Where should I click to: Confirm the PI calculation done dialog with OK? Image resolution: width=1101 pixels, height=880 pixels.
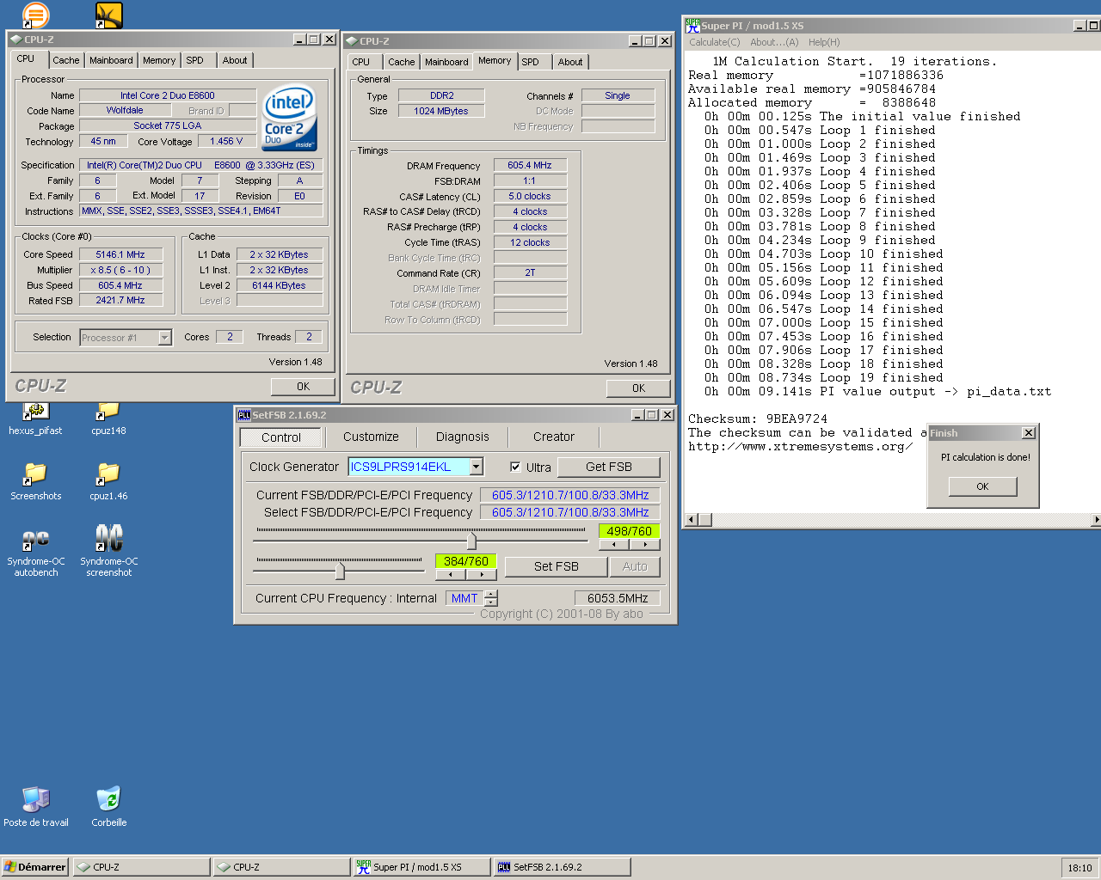982,486
